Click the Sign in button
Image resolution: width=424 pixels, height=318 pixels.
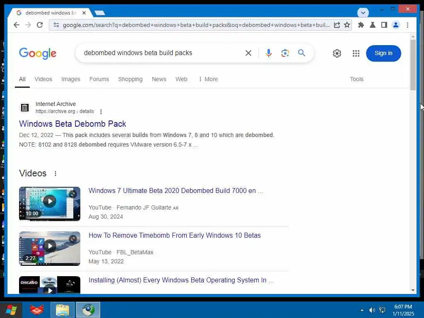(383, 53)
